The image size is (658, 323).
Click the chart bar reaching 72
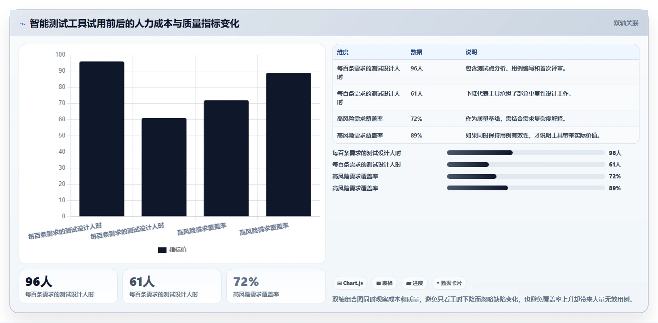pos(226,158)
